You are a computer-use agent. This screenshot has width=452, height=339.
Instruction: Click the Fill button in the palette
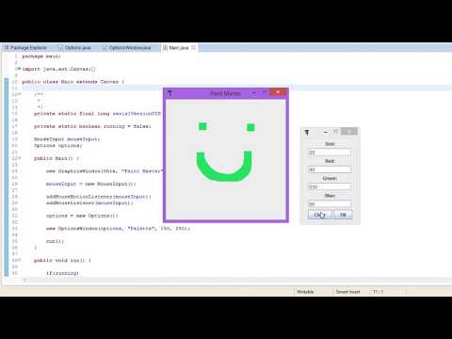343,215
